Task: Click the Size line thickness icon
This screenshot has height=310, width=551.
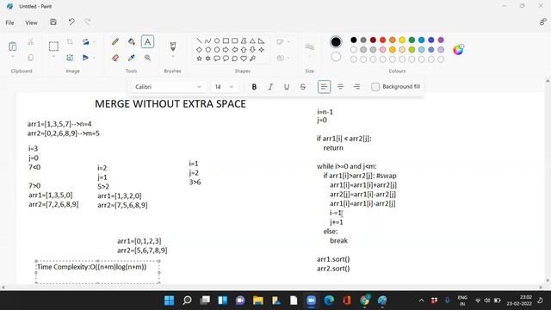Action: point(310,46)
